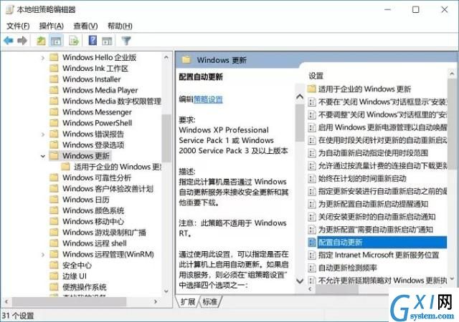Open the 操作(A) menu
The height and width of the screenshot is (322, 459).
pyautogui.click(x=52, y=26)
